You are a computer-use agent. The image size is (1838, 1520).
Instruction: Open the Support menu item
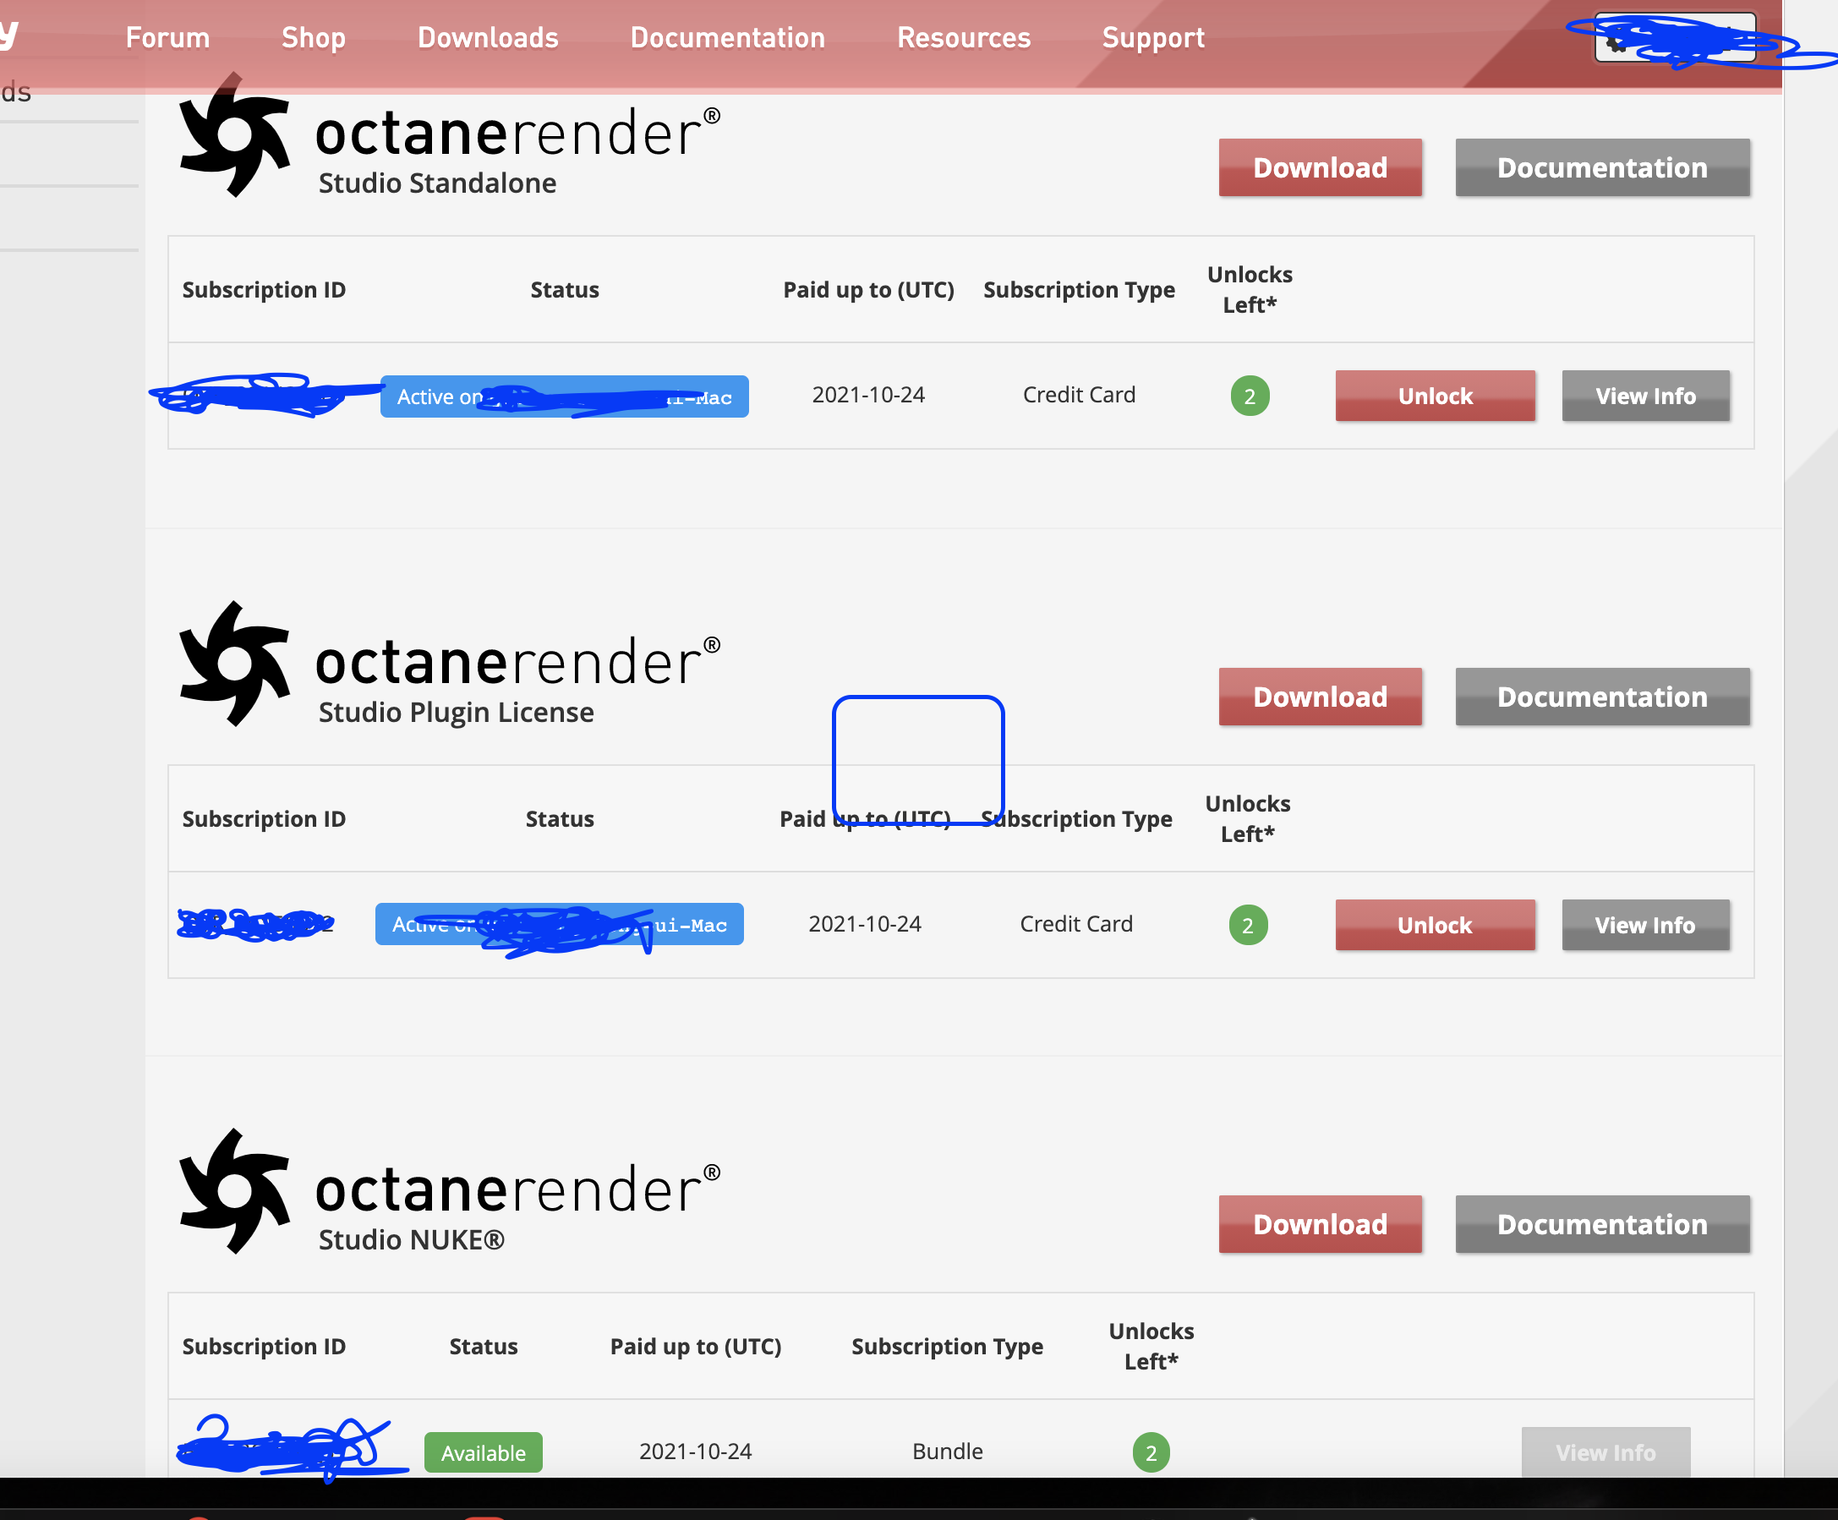(1152, 36)
